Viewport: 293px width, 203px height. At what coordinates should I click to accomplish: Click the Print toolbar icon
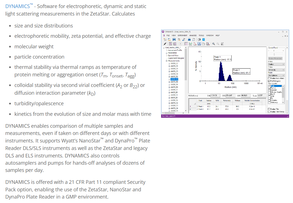189,39
